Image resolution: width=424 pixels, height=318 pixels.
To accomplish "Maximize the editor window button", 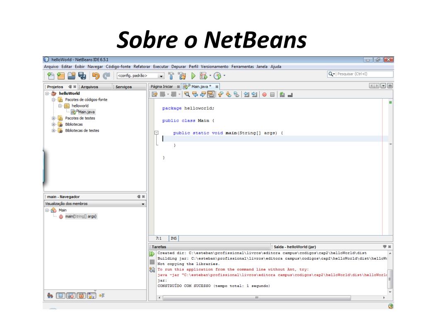I will coord(390,86).
